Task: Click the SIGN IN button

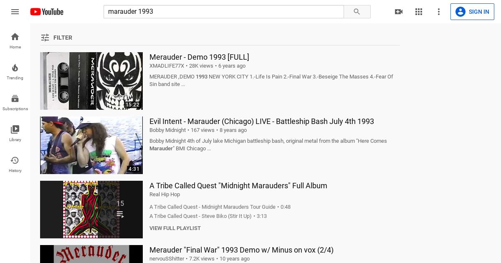Action: tap(472, 12)
